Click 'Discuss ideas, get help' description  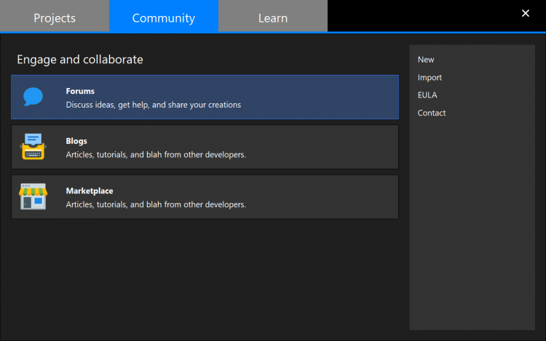coord(153,105)
